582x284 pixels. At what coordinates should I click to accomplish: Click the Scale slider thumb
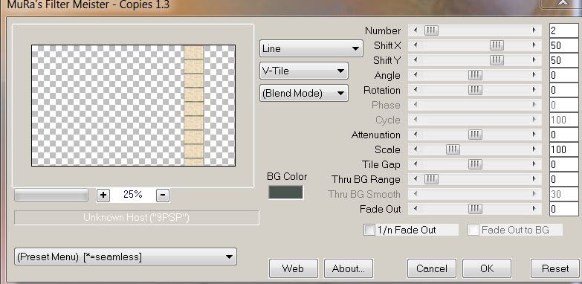[x=453, y=149]
